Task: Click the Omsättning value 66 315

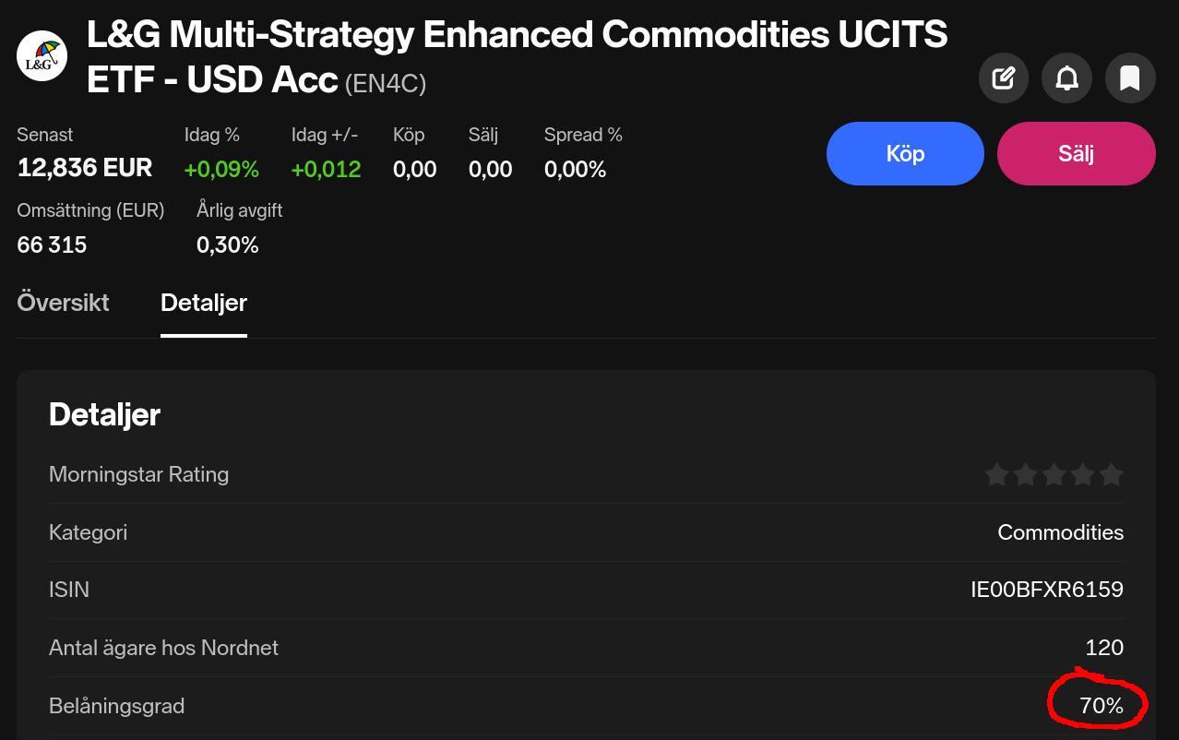Action: [52, 245]
